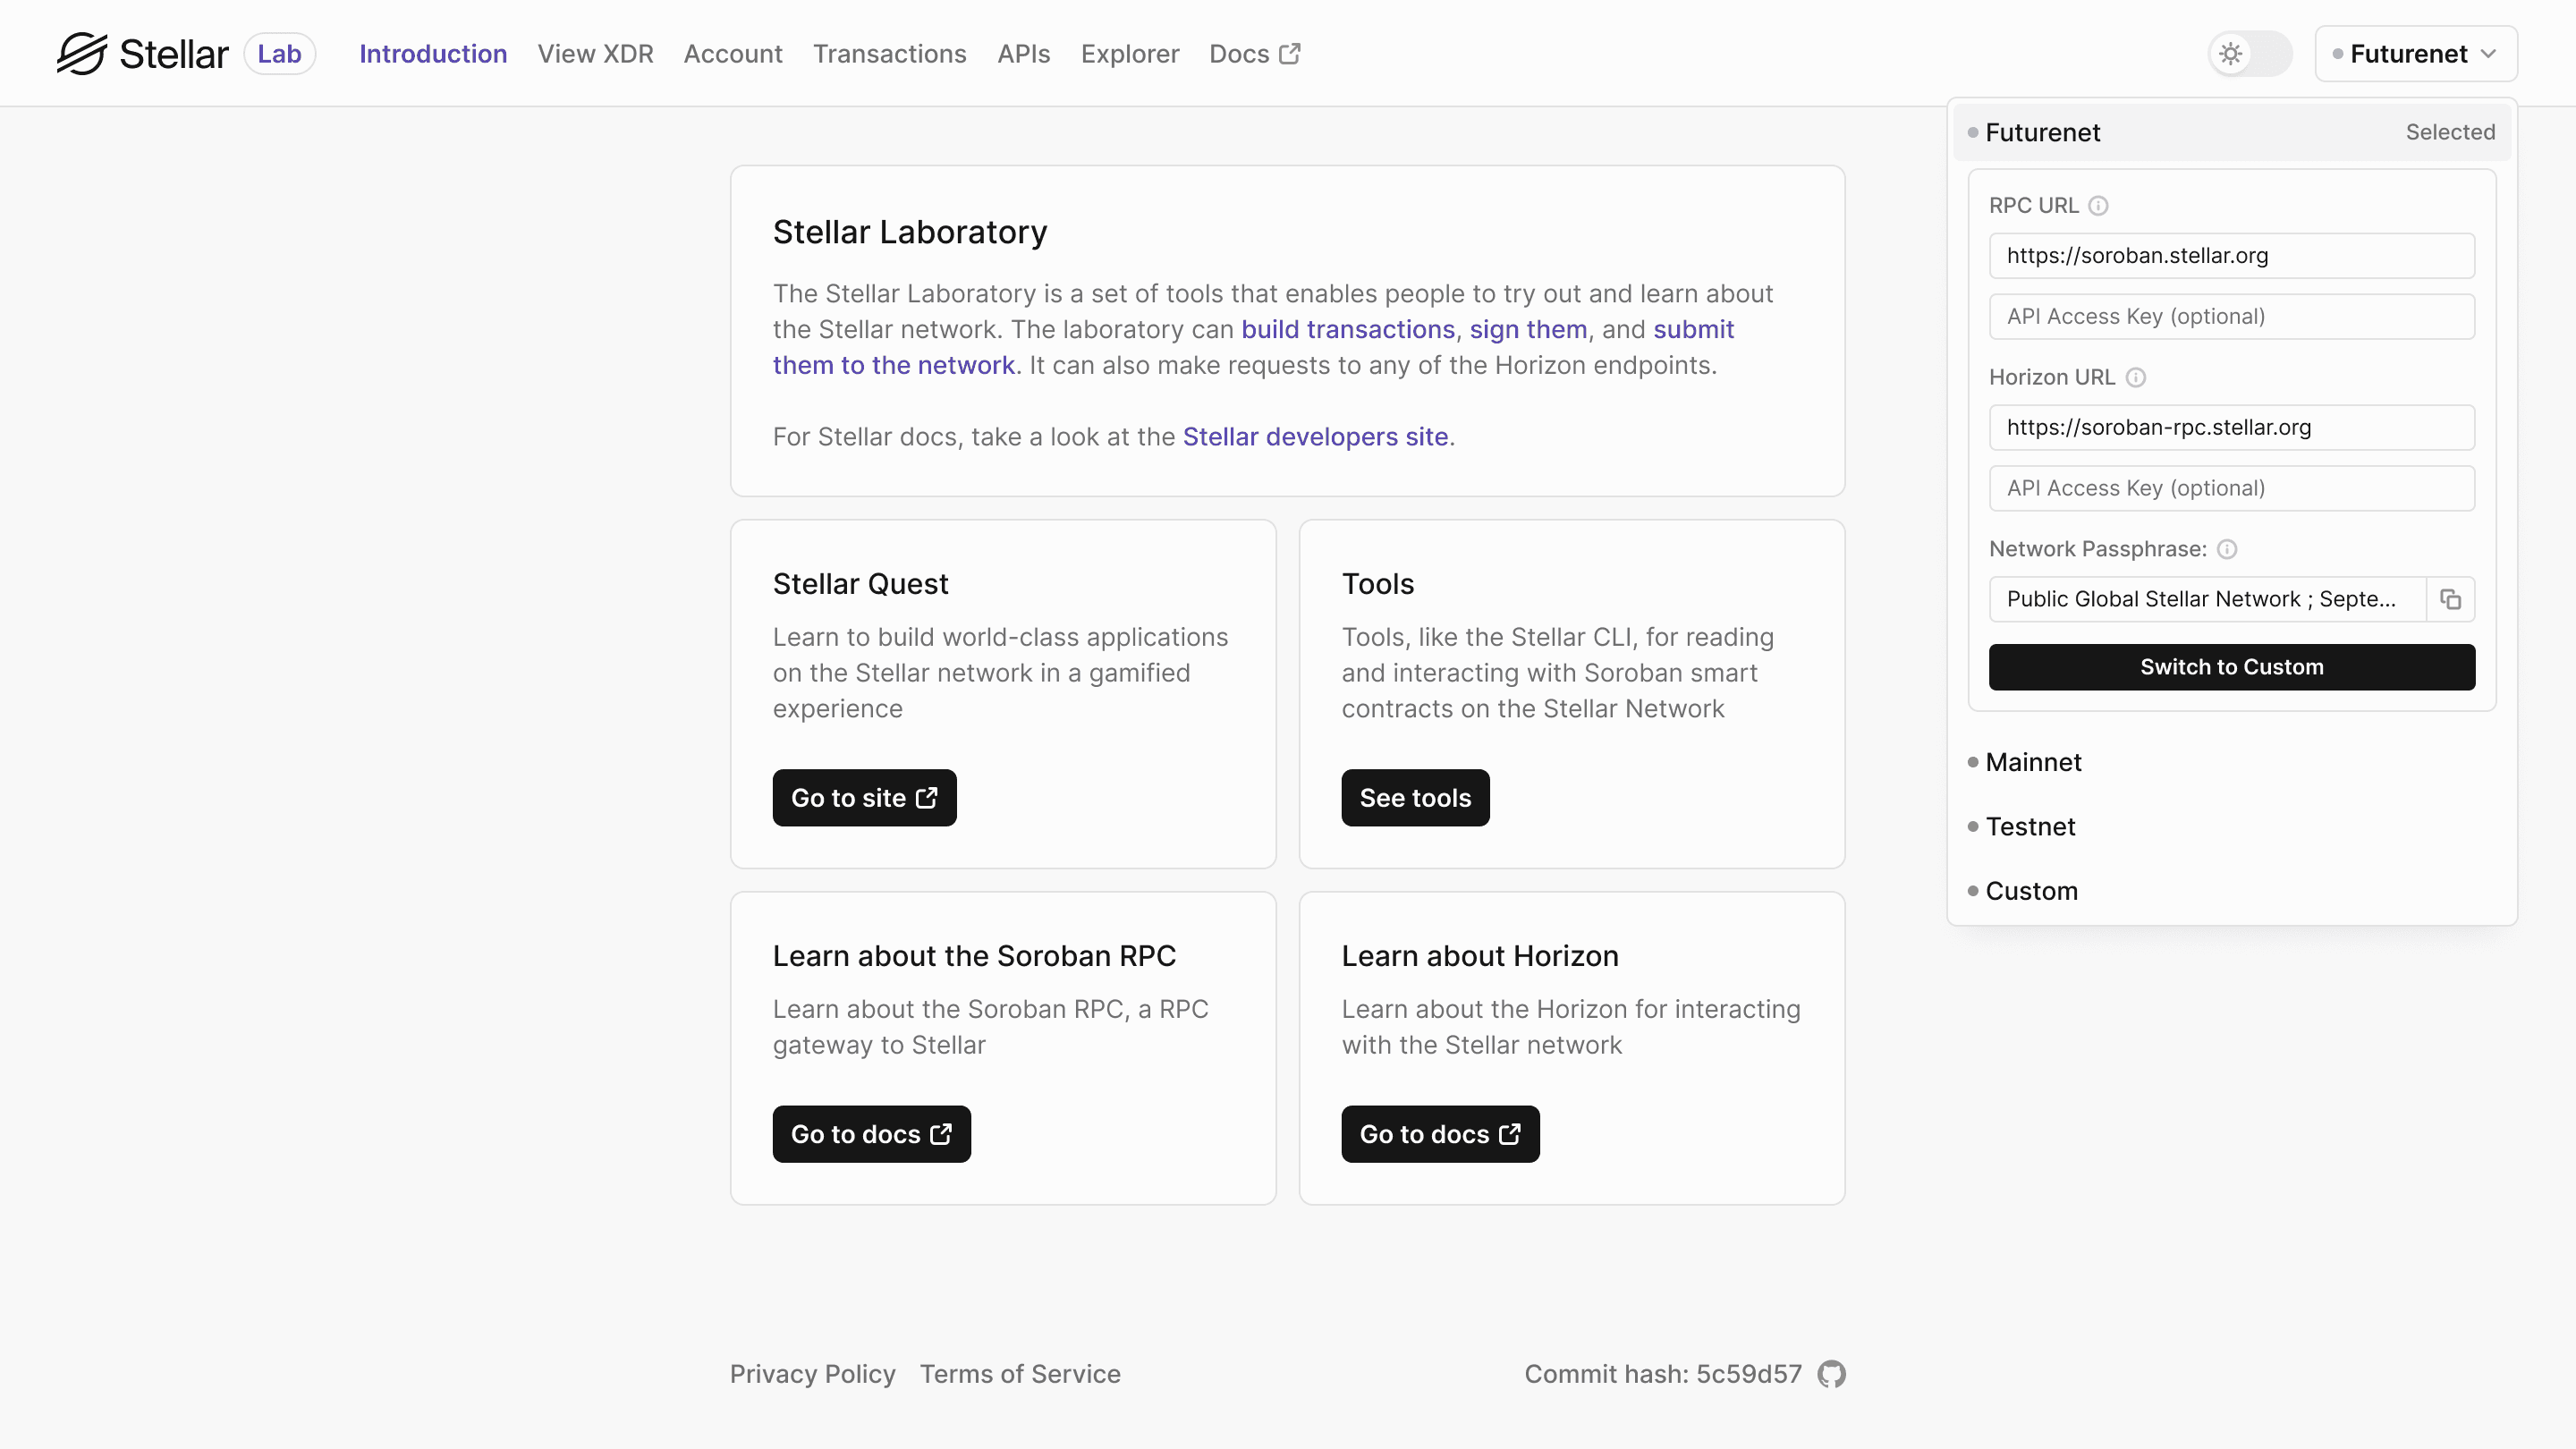Follow the submit them to the network link
Screen dimensions: 2576x1449
pos(894,366)
